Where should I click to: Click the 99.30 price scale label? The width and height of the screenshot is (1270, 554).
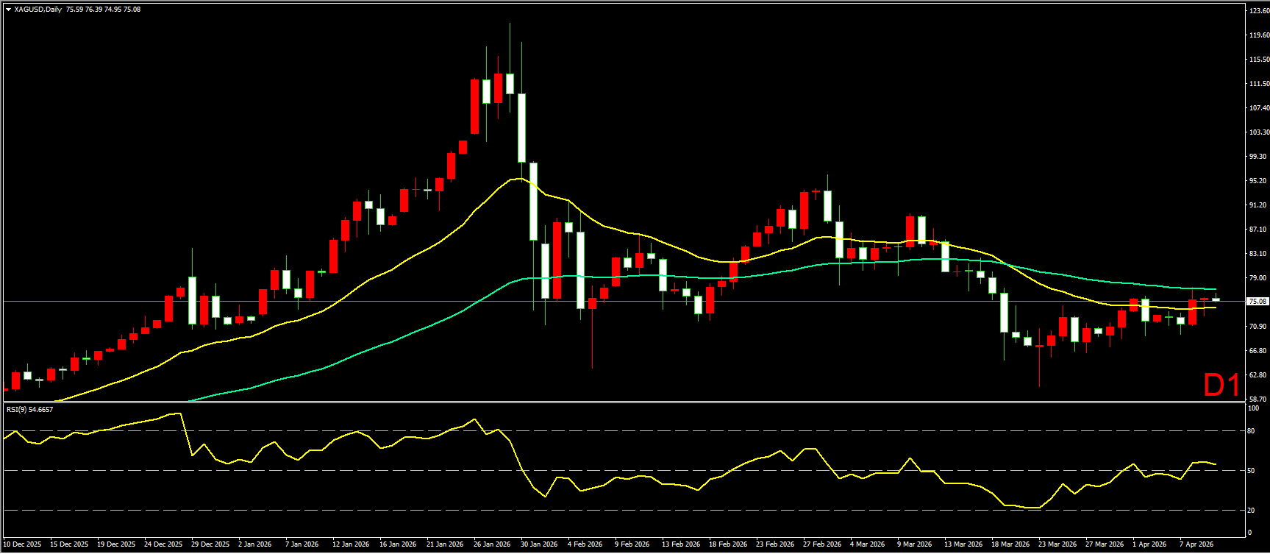tap(1258, 157)
